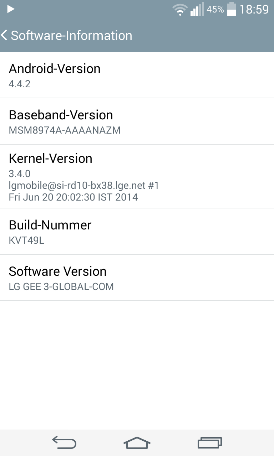Tap the play notification icon
Image resolution: width=274 pixels, height=456 pixels.
pos(11,9)
